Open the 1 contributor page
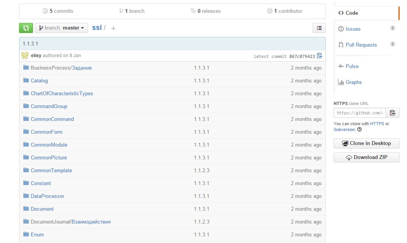 pos(285,11)
